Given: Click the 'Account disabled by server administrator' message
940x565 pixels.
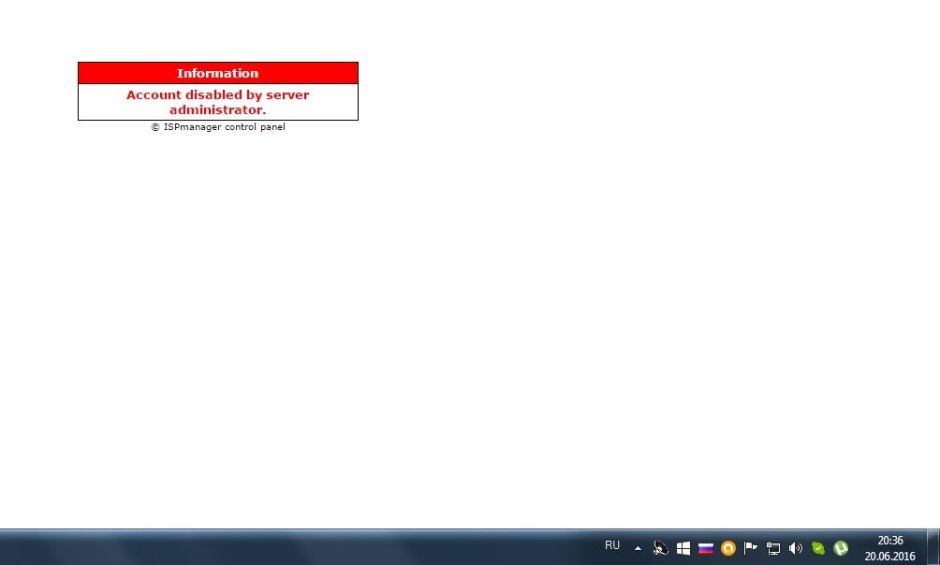Looking at the screenshot, I should pyautogui.click(x=217, y=95).
